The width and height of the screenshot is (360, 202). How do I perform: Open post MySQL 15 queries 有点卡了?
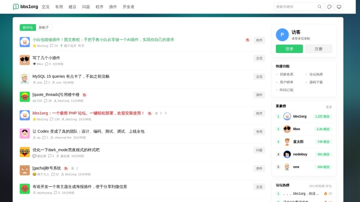coord(71,76)
